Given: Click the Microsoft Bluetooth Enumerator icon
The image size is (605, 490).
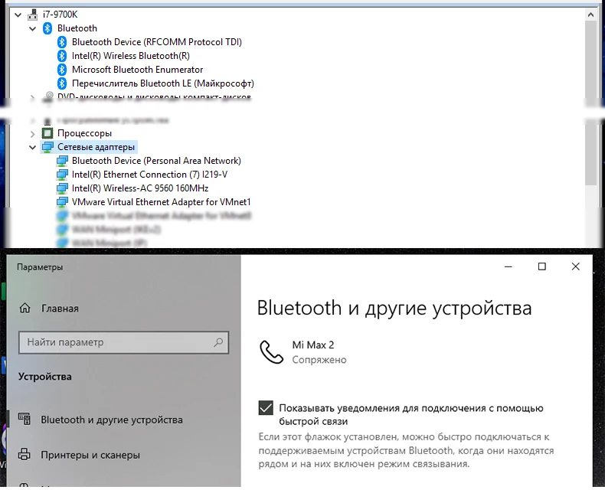Looking at the screenshot, I should pos(62,70).
